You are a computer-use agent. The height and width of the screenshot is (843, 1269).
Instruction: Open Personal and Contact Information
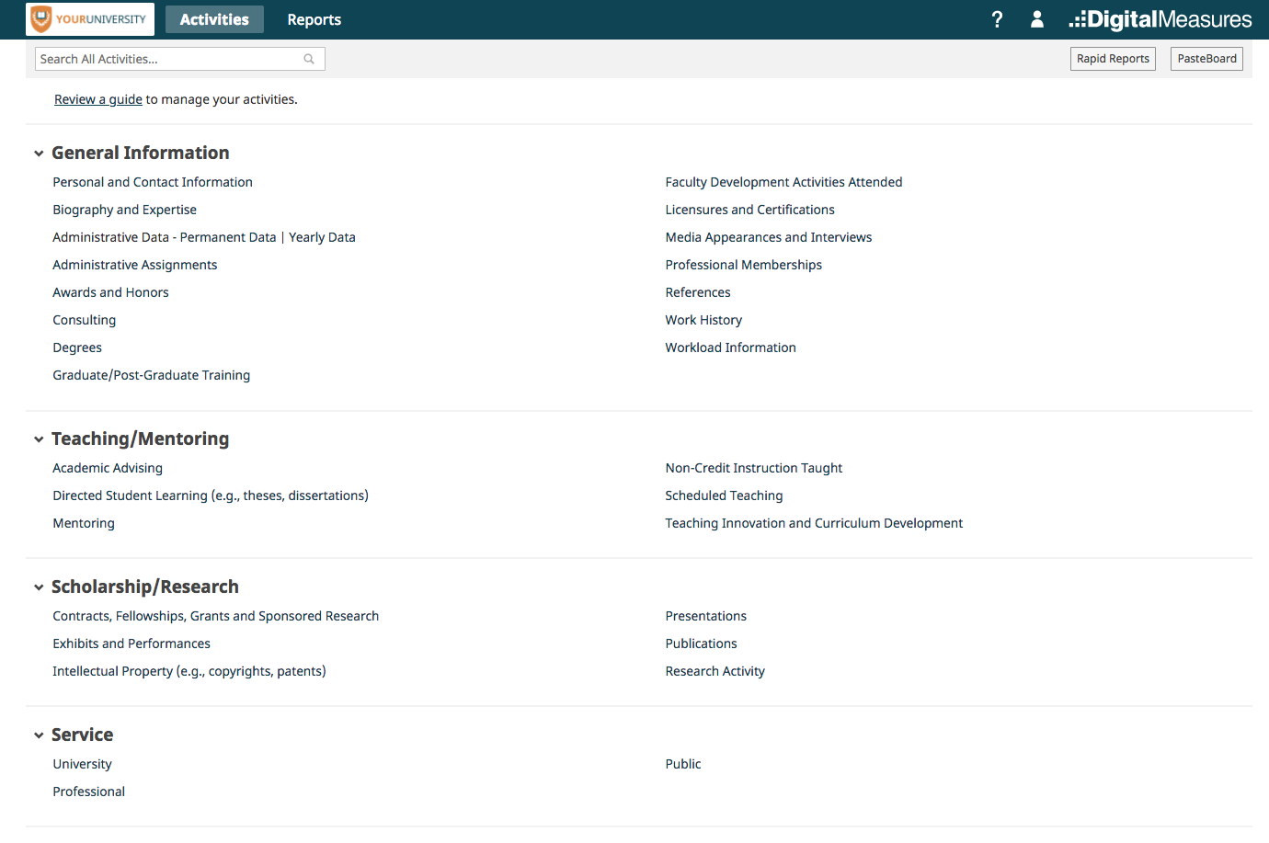tap(153, 182)
